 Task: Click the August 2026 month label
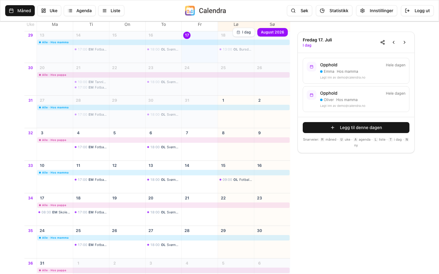[x=272, y=32]
